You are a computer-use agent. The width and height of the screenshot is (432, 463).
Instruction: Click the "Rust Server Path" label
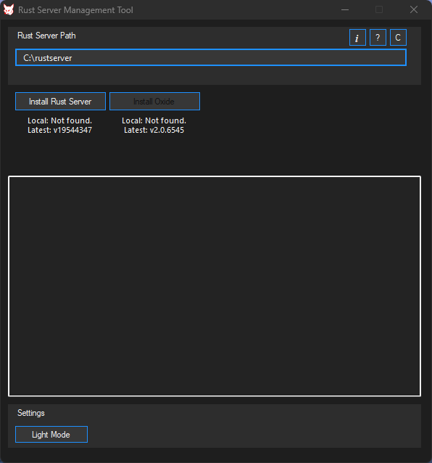pyautogui.click(x=46, y=36)
